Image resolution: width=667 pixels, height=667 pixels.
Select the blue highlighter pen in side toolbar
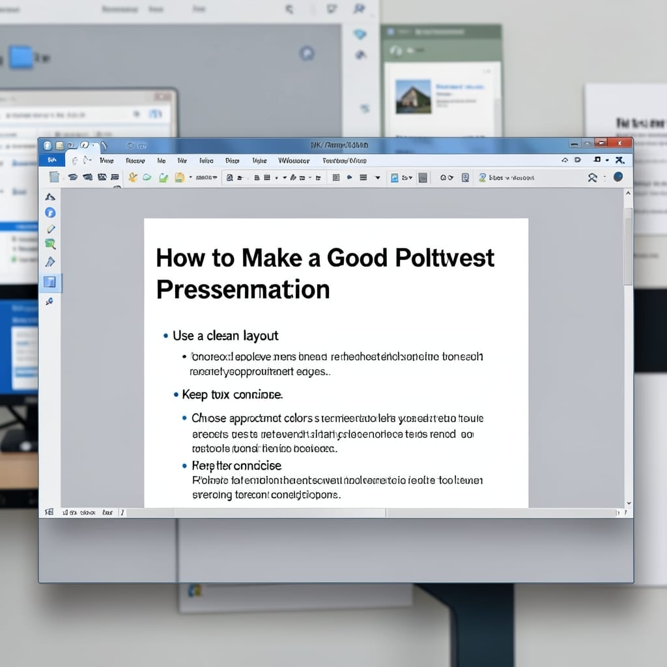point(50,262)
